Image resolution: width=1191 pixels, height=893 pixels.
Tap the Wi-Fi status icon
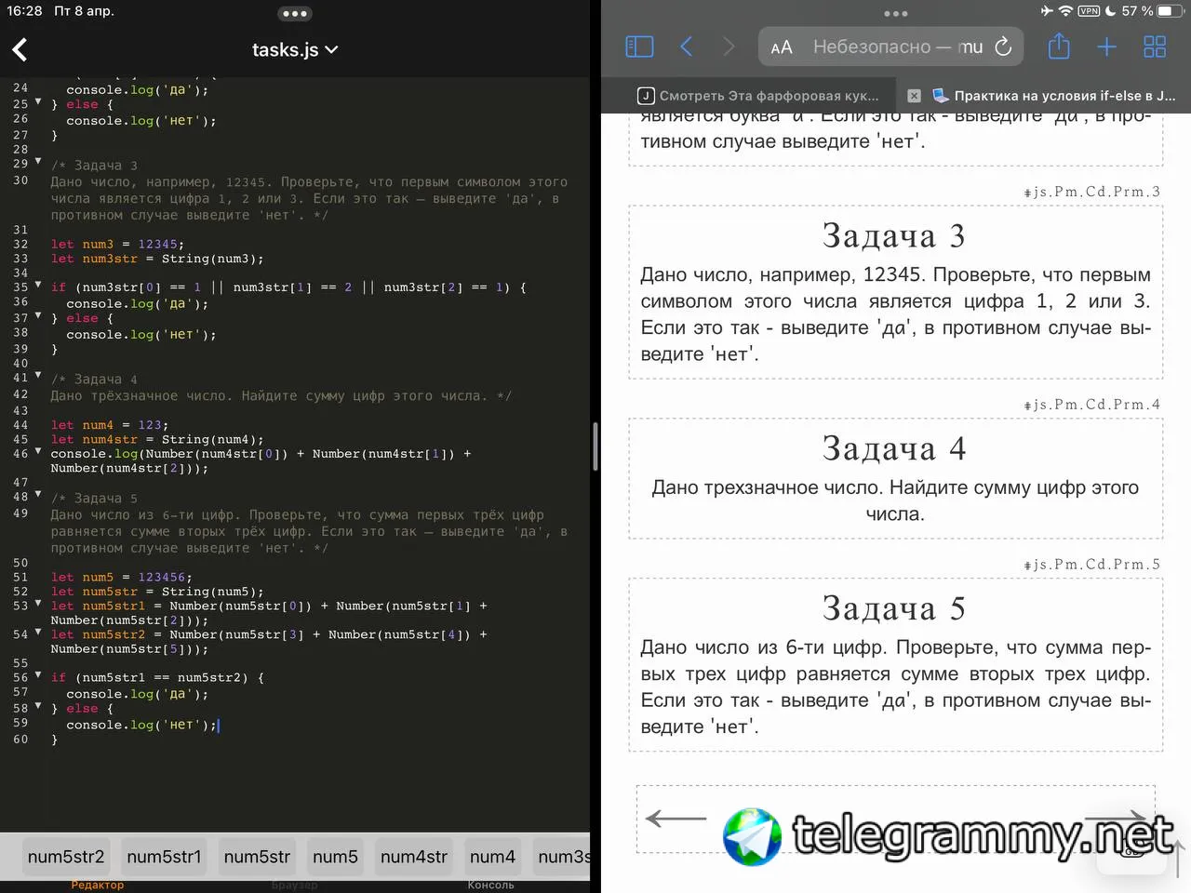tap(1065, 11)
